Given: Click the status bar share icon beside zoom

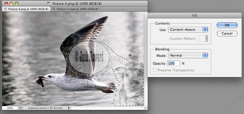Looking at the screenshot, I should [20, 108].
